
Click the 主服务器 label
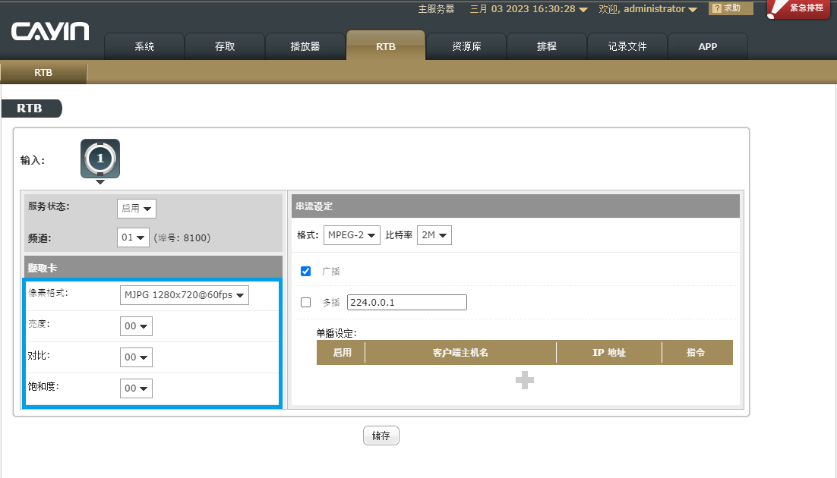436,9
